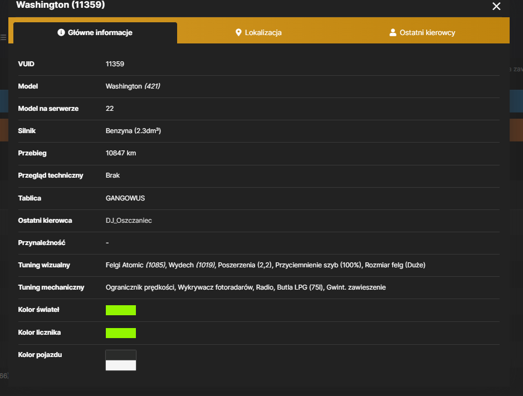
Task: Click the green Kolor świateł swatch
Action: click(x=121, y=310)
